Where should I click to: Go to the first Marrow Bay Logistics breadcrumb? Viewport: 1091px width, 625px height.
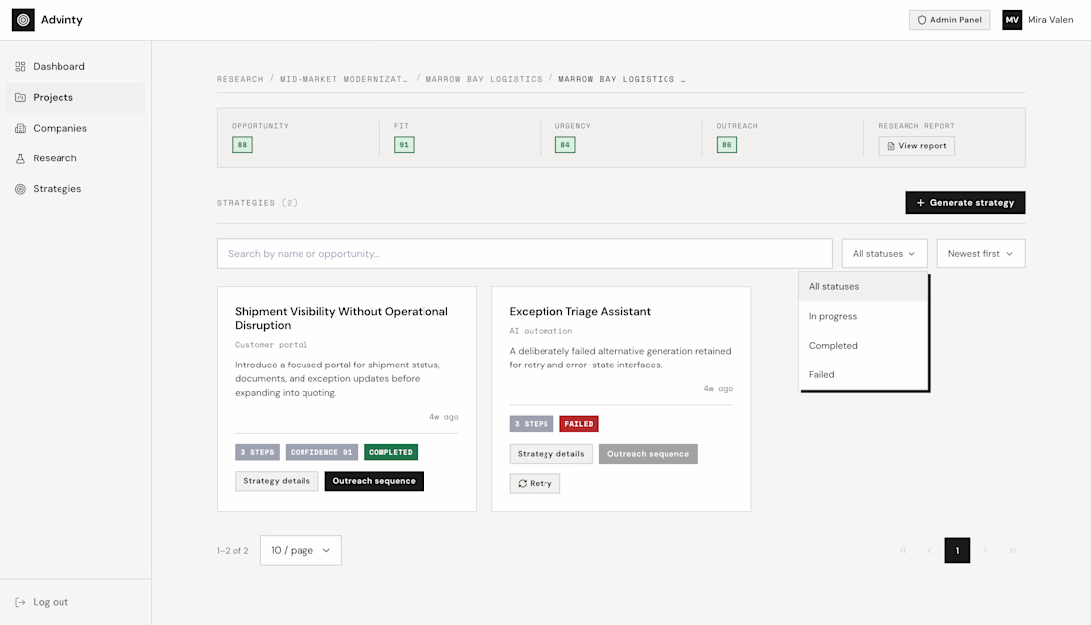click(x=484, y=79)
